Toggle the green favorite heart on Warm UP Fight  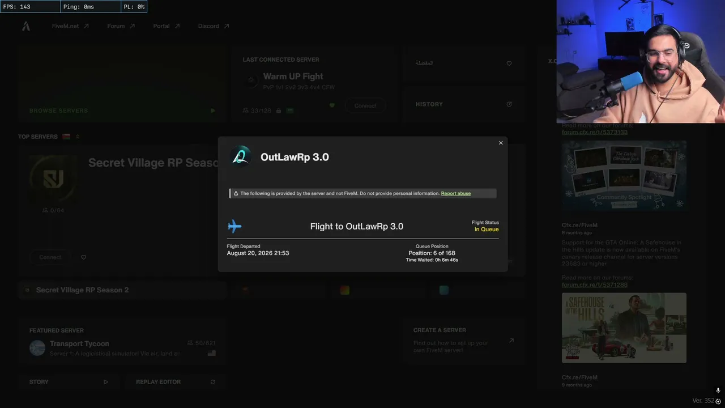[x=332, y=105]
